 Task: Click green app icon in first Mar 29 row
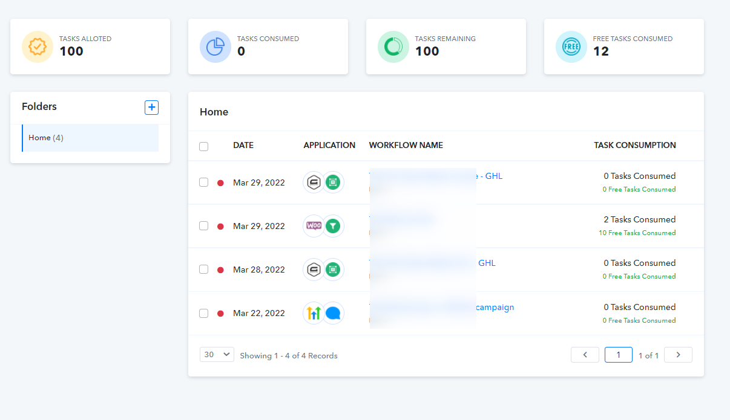332,183
